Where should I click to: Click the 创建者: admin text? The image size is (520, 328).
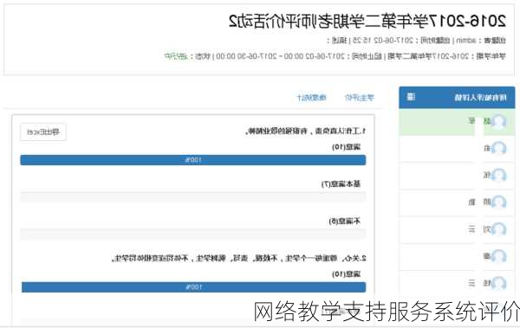pyautogui.click(x=481, y=41)
